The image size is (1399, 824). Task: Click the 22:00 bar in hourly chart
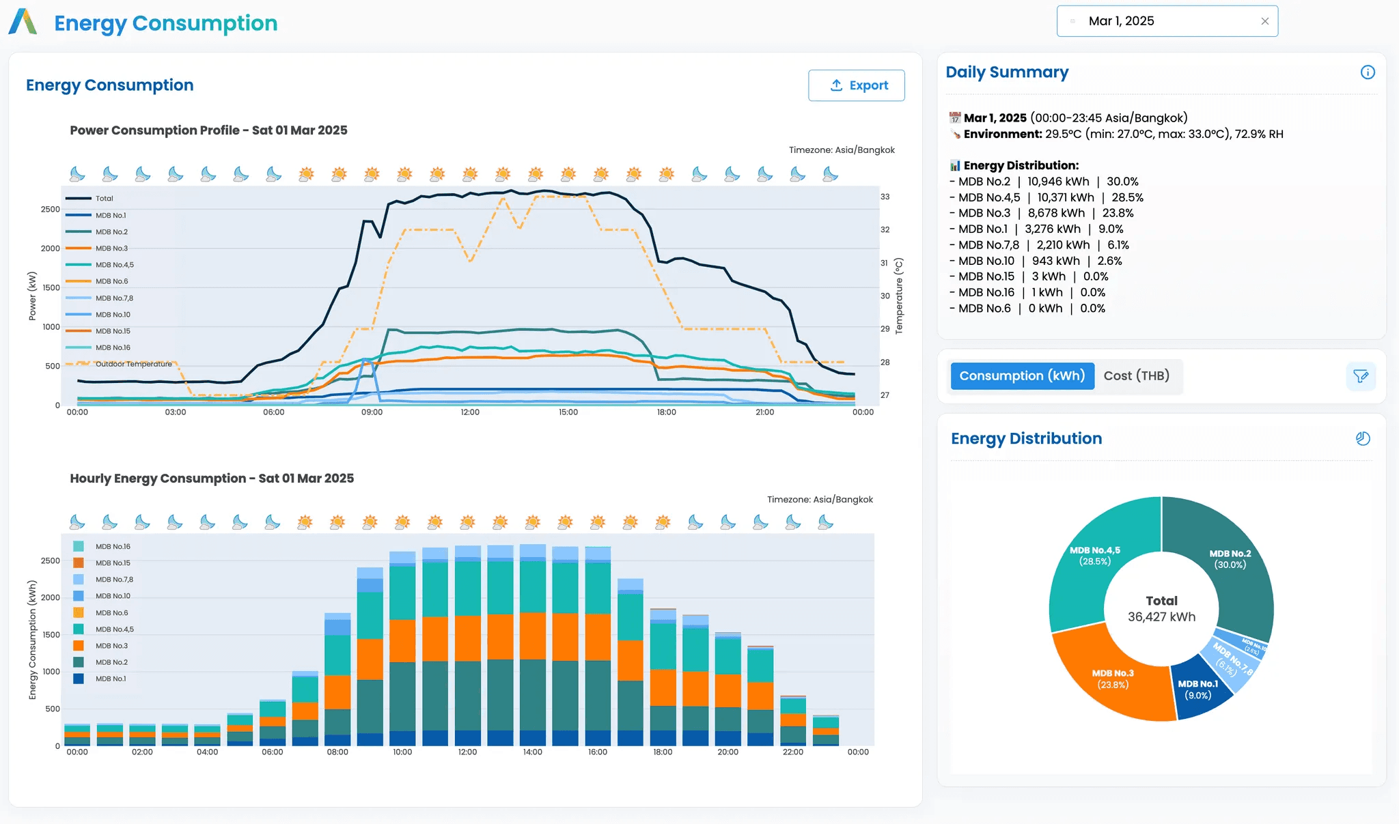click(x=793, y=721)
